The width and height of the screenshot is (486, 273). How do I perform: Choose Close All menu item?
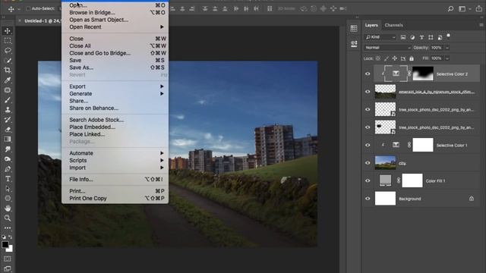click(x=115, y=45)
